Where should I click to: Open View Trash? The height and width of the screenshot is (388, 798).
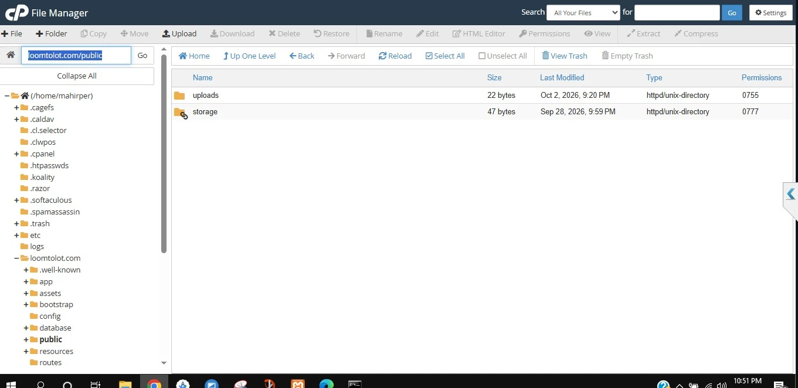pos(565,56)
